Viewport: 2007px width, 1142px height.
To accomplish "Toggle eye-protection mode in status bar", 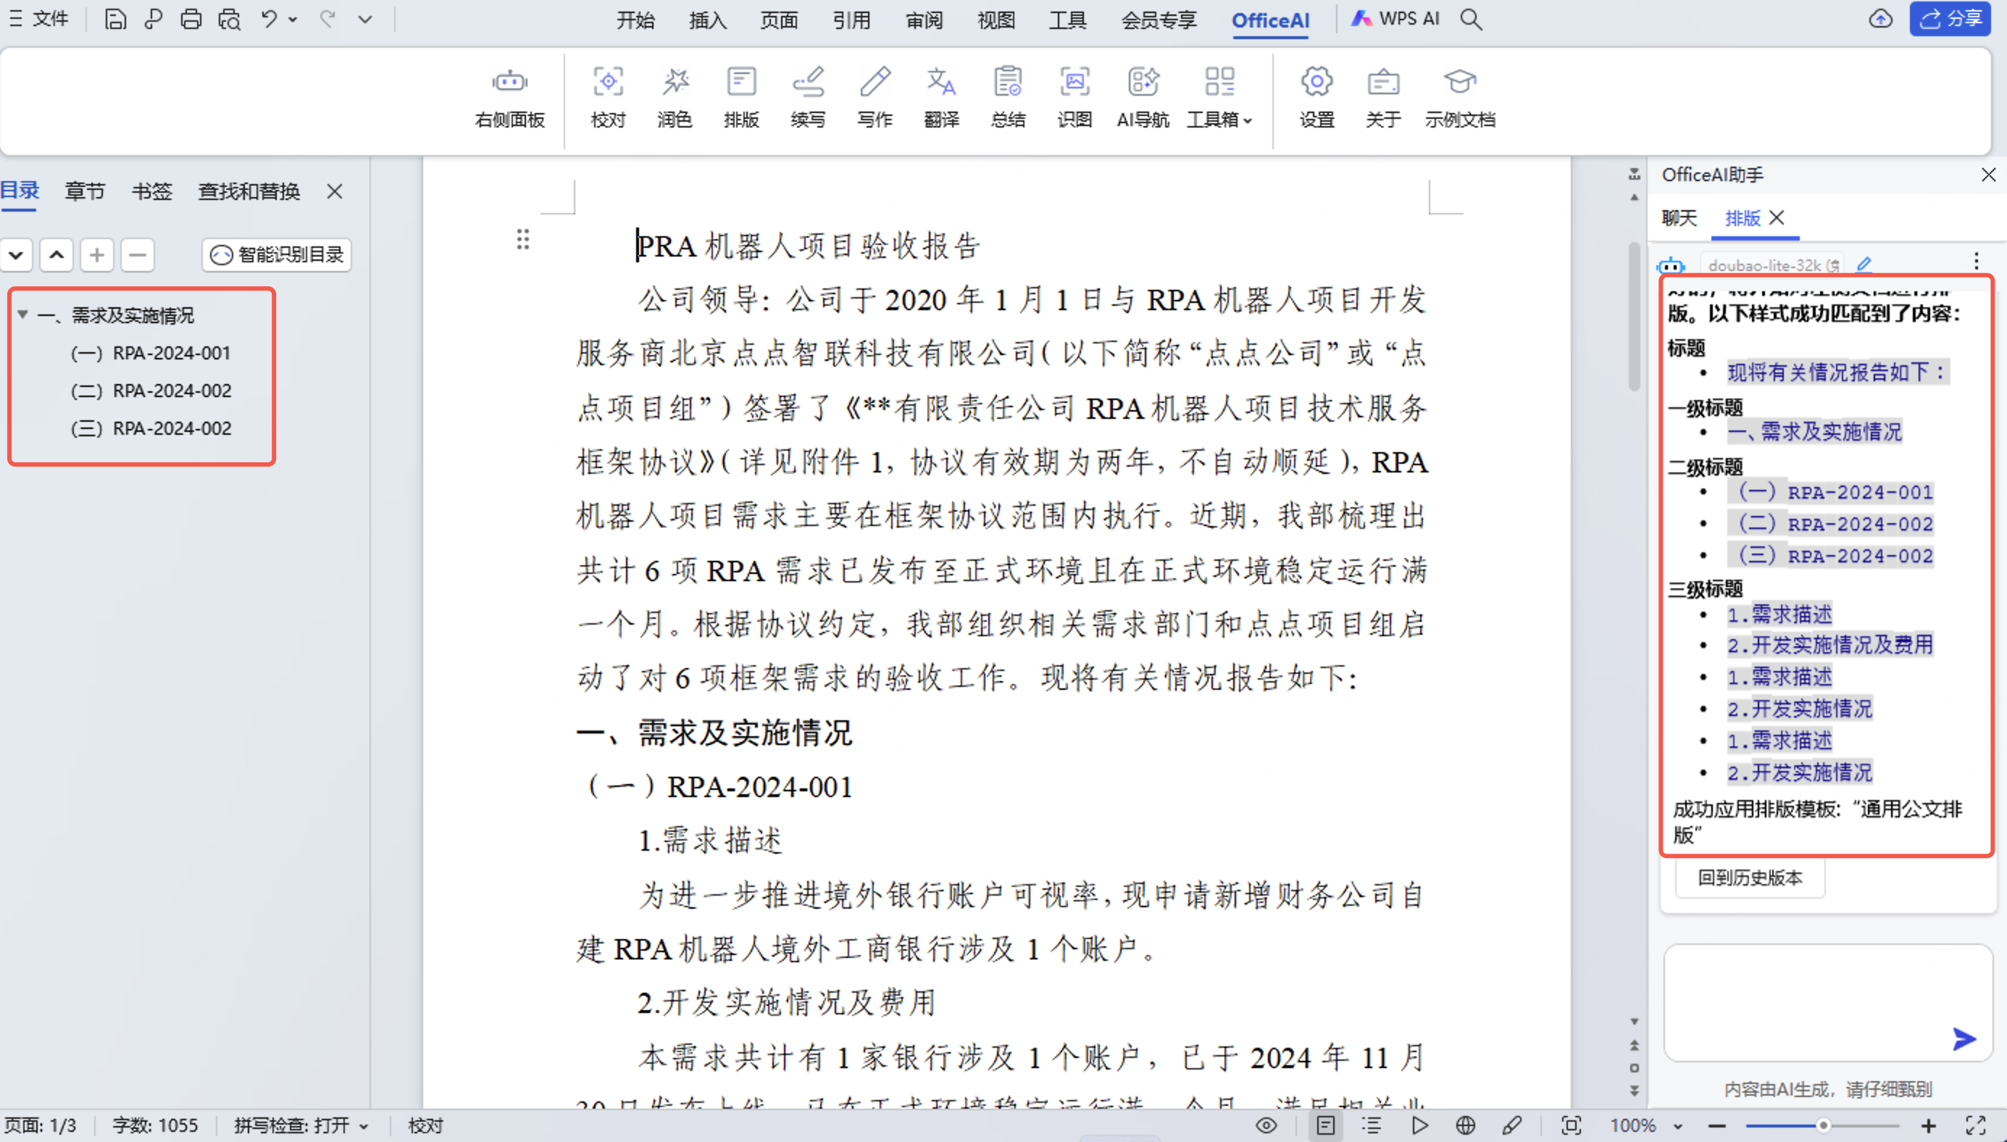I will click(1266, 1125).
